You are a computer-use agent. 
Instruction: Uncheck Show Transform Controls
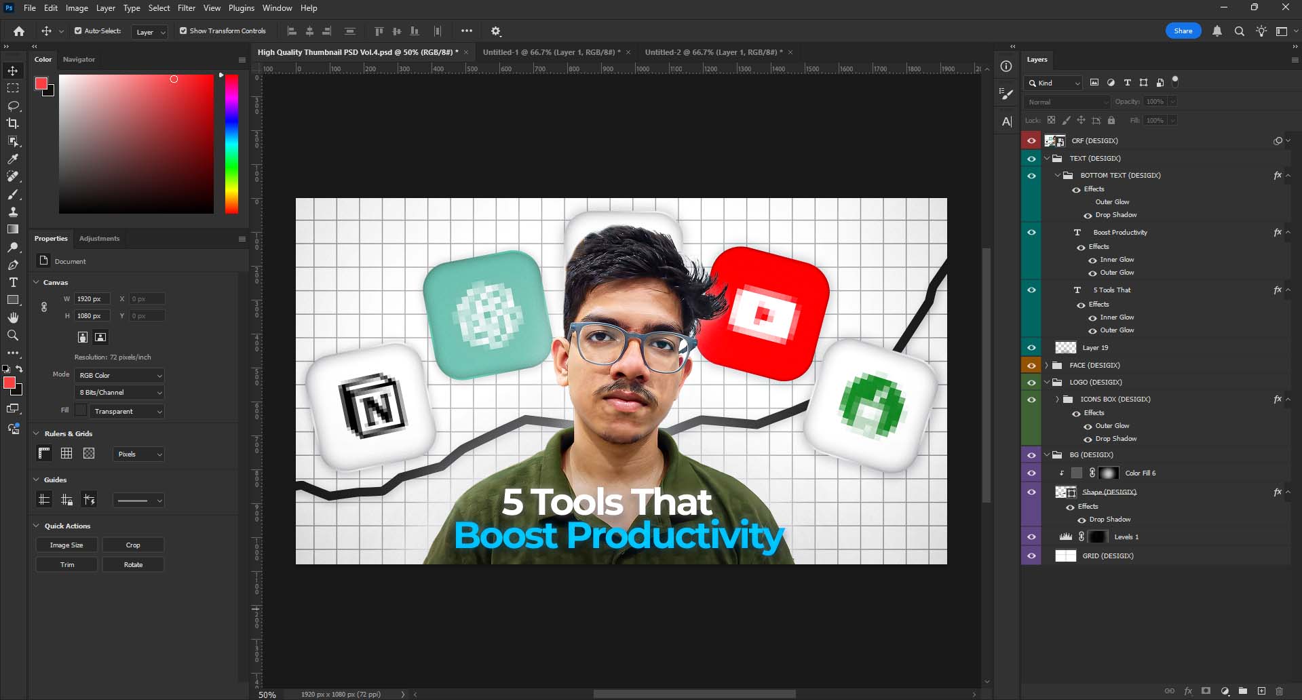point(183,31)
